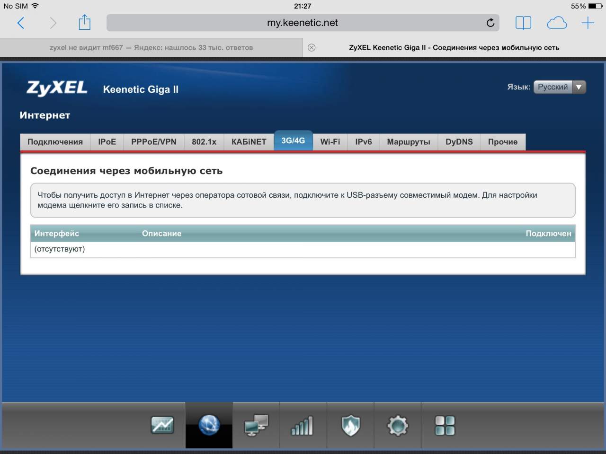Open the applications grid icon

click(x=445, y=425)
